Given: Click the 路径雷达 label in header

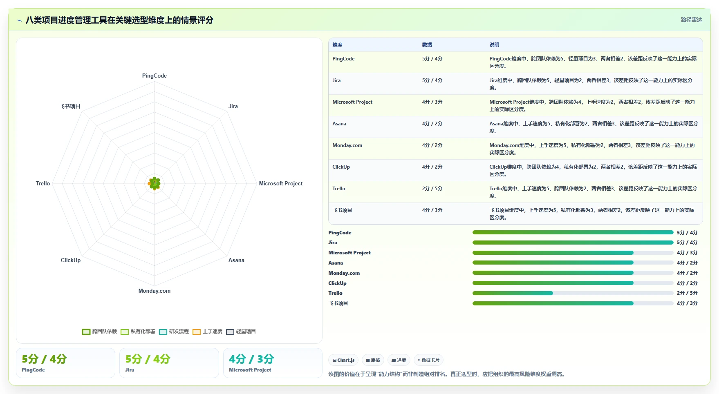Looking at the screenshot, I should (691, 20).
